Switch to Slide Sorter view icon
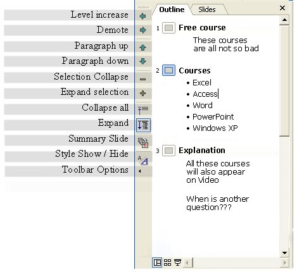The image size is (297, 272). click(x=167, y=263)
